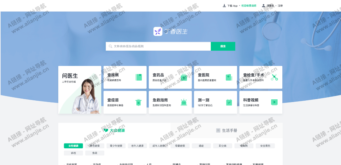Viewport: 341px width, 165px height.
Task: Click the 请登录 login link
Action: tap(270, 6)
